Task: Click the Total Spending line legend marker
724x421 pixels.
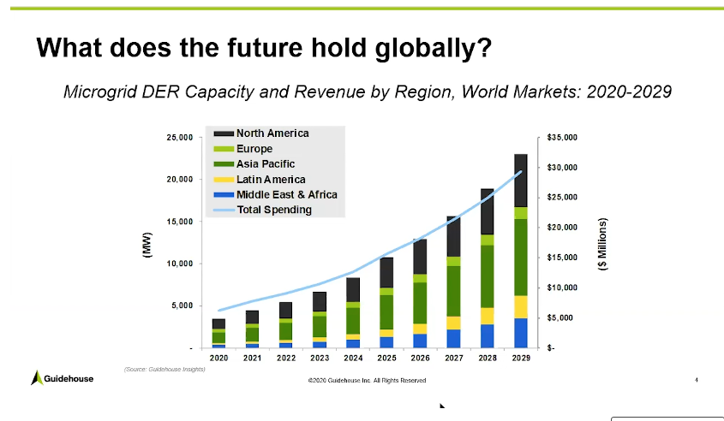Action: tap(224, 210)
